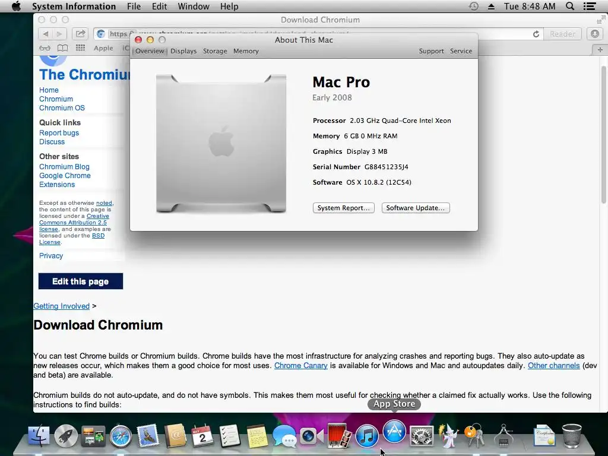Open the Edit menu
Screen dimensions: 608x456
[x=159, y=7]
